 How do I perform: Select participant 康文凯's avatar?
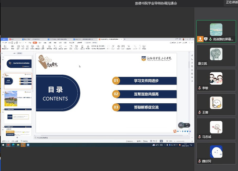tap(216, 54)
